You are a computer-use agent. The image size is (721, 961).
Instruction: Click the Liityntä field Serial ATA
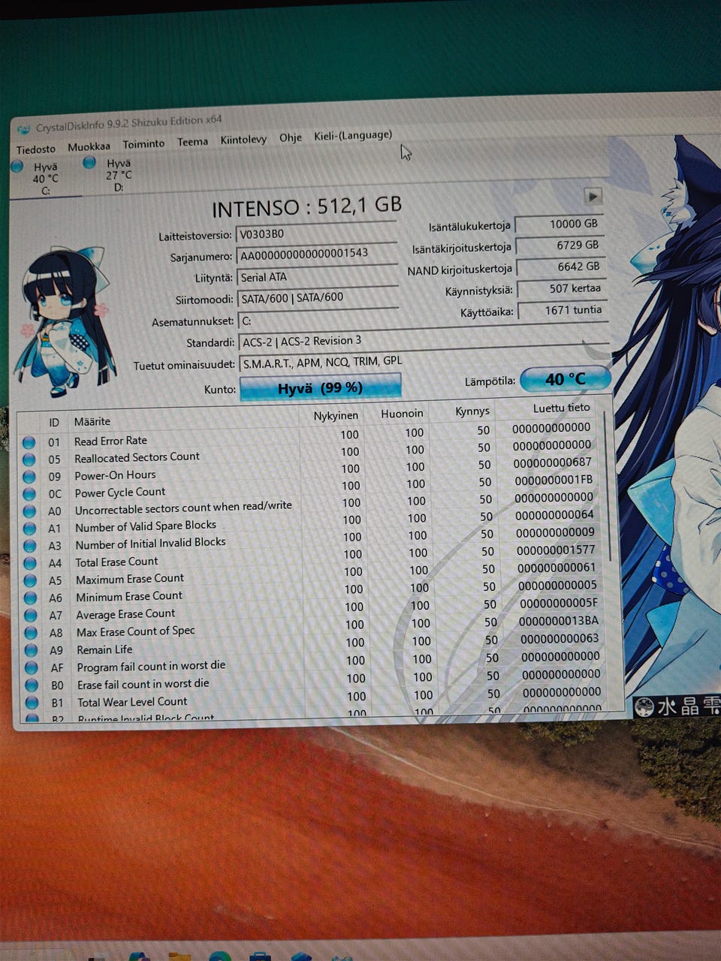point(318,276)
